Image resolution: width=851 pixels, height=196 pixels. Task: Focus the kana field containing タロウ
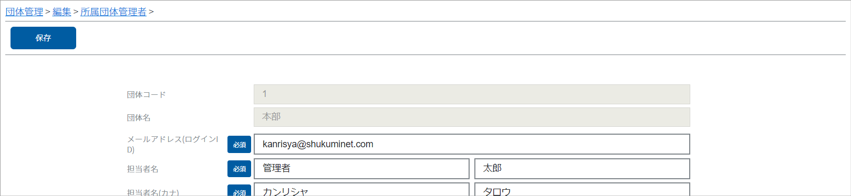[582, 189]
